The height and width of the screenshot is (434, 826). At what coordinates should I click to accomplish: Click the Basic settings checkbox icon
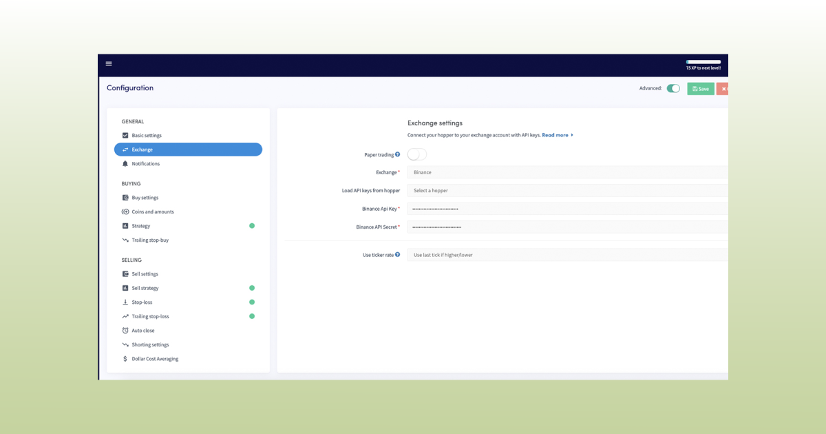point(125,135)
